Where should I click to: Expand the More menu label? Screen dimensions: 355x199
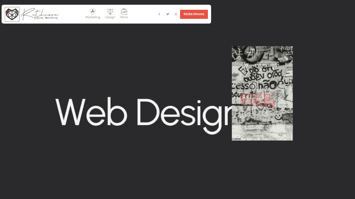[x=124, y=17]
